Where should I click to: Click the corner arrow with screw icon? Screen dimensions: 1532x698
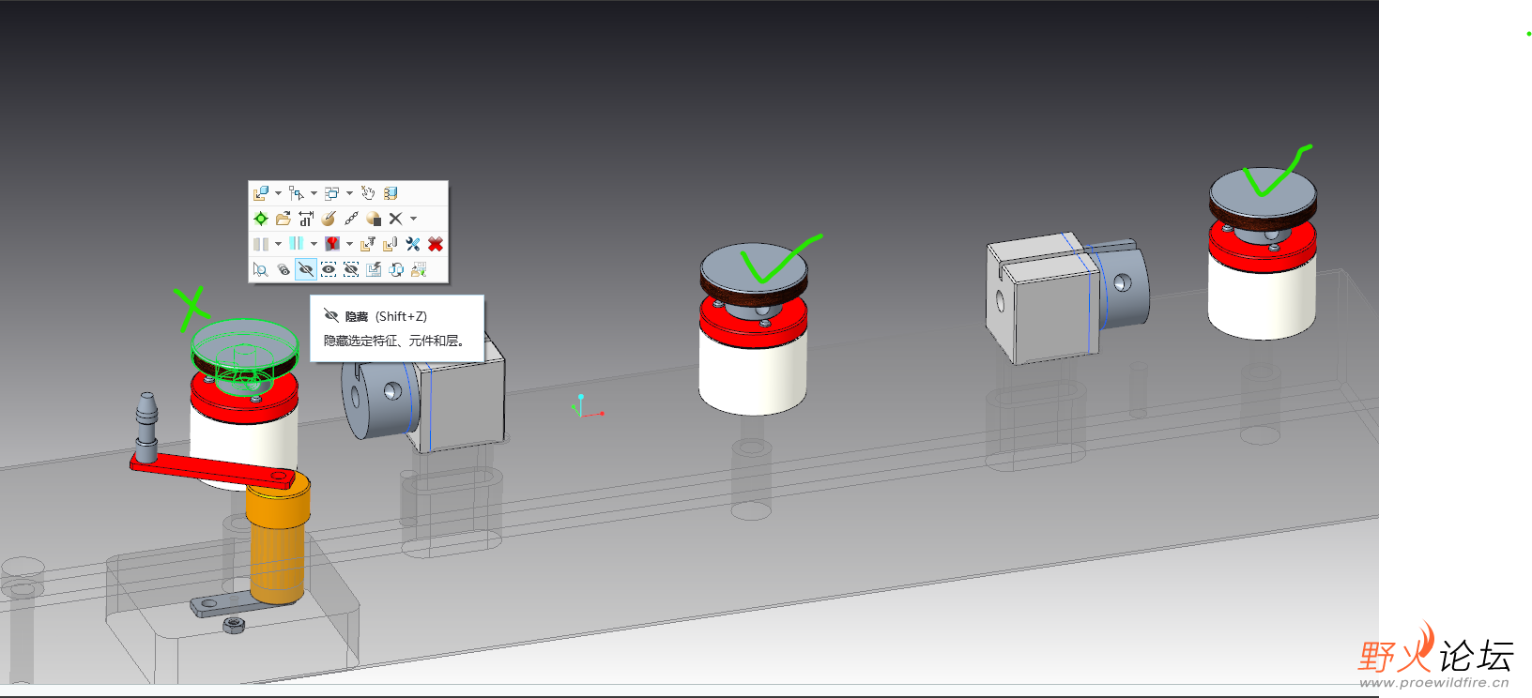(368, 244)
